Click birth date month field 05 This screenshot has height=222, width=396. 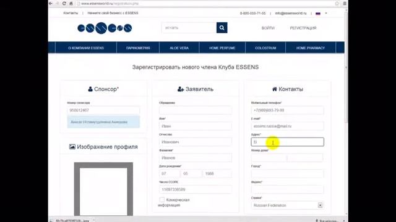tap(191, 174)
